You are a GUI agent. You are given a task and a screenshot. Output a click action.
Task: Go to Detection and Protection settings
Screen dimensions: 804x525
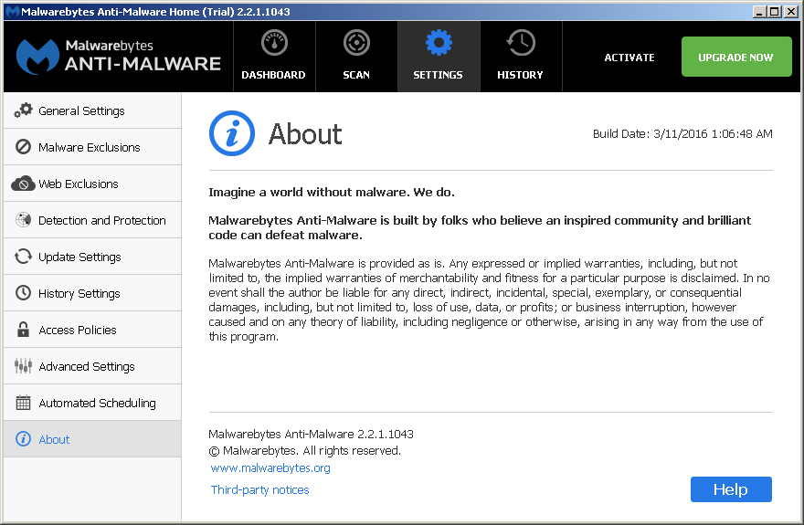pyautogui.click(x=101, y=220)
